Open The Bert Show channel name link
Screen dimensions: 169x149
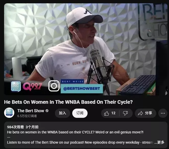point(31,111)
